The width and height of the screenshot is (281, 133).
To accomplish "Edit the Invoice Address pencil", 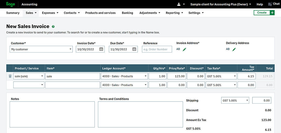I will (184, 49).
